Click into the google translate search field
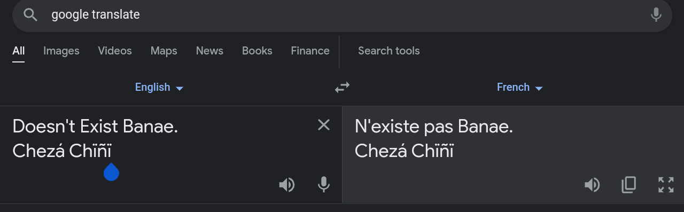Screen dimensions: 684x212 click(x=342, y=15)
